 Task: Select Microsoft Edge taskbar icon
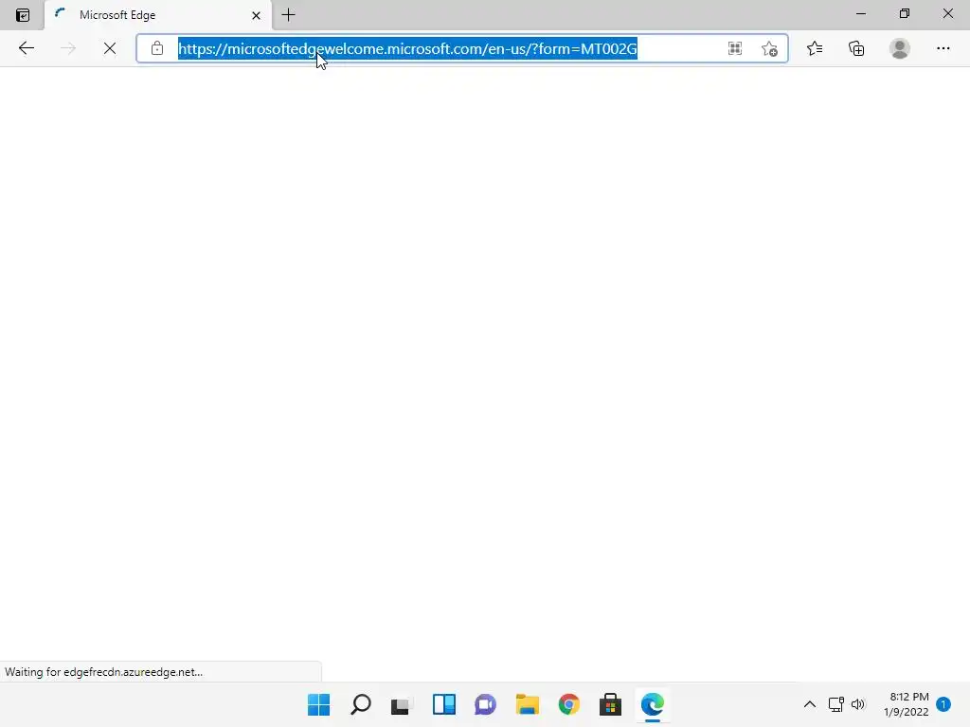tap(653, 704)
